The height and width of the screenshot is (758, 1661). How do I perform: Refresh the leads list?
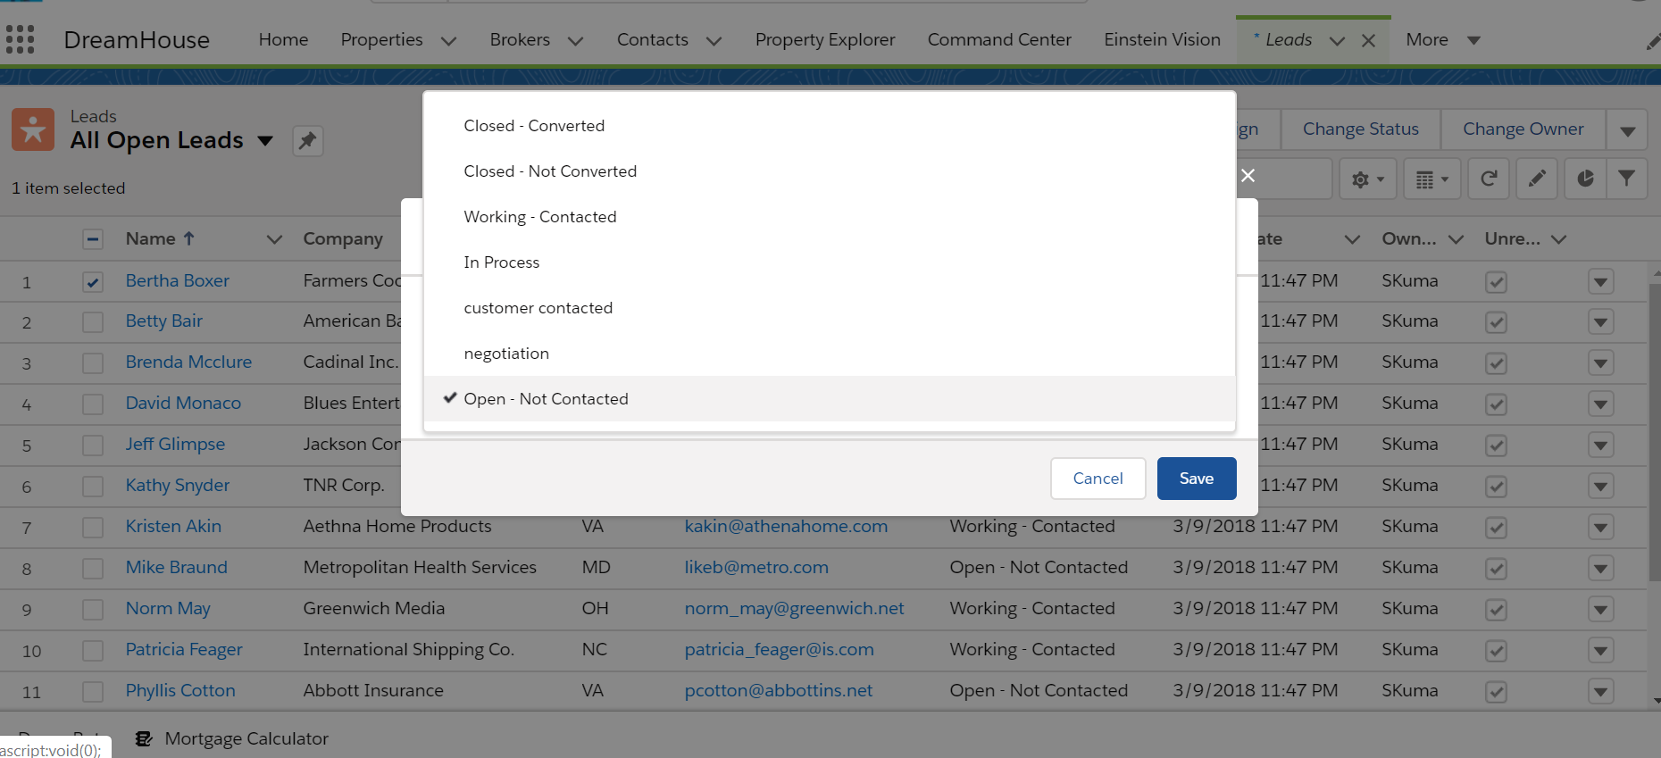coord(1489,179)
